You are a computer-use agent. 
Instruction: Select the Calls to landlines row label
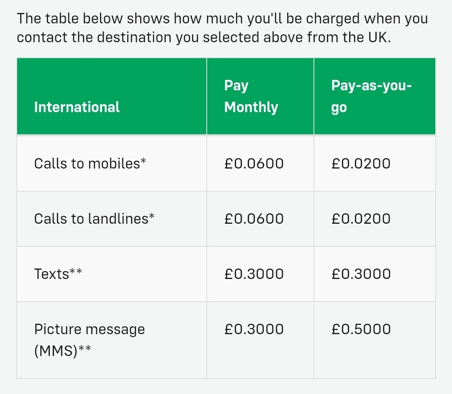(x=94, y=219)
